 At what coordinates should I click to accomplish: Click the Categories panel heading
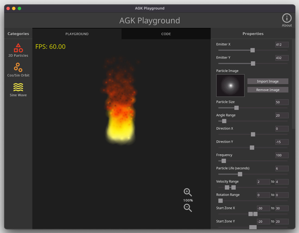tap(18, 34)
